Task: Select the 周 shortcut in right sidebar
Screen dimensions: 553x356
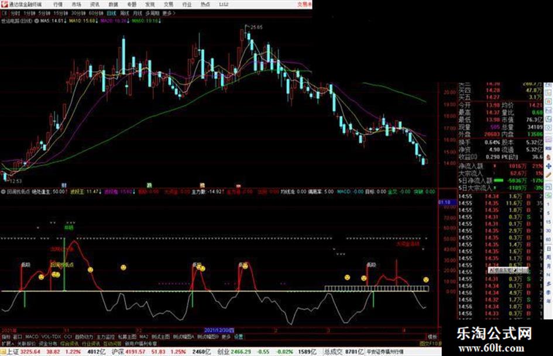Action: (548, 257)
